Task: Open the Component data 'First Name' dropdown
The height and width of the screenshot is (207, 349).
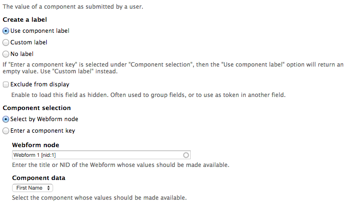Action: tap(32, 188)
